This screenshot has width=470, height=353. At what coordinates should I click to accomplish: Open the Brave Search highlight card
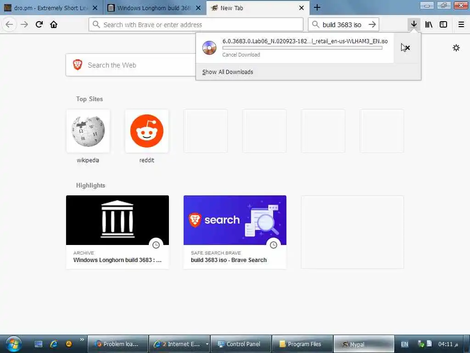pos(235,232)
